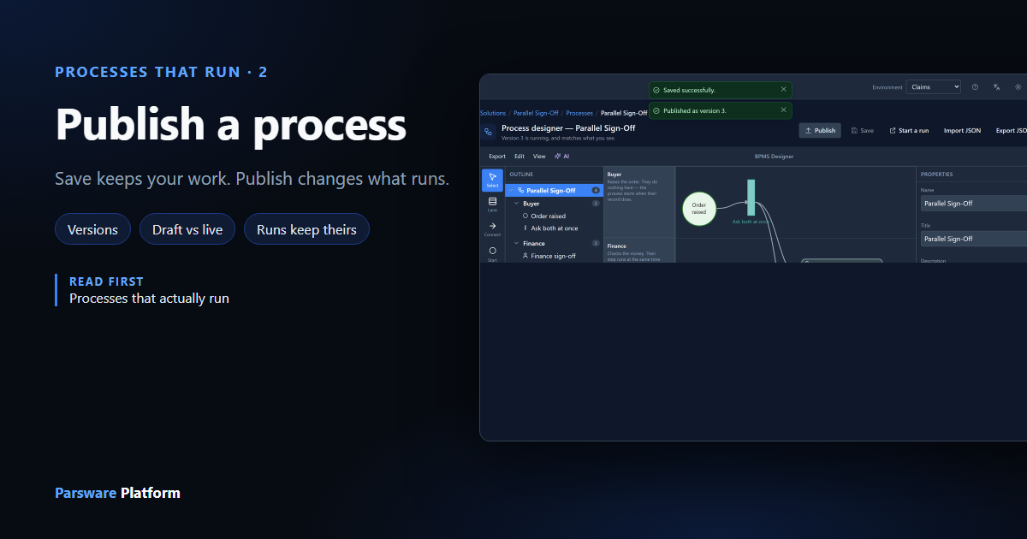Viewport: 1027px width, 539px height.
Task: Click the Title input field in Properties
Action: (x=974, y=239)
